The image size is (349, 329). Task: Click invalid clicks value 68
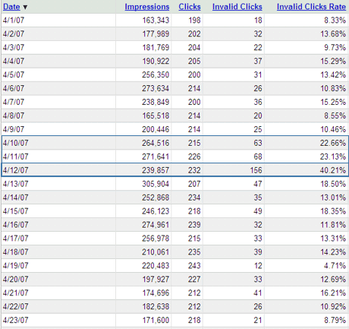tap(258, 157)
